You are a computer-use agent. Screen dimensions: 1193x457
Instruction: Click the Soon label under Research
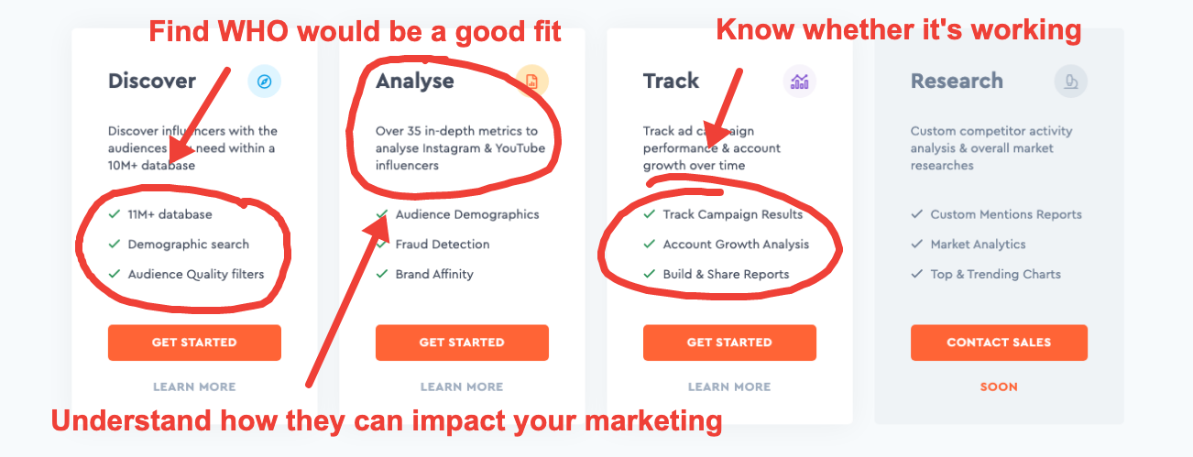(999, 386)
